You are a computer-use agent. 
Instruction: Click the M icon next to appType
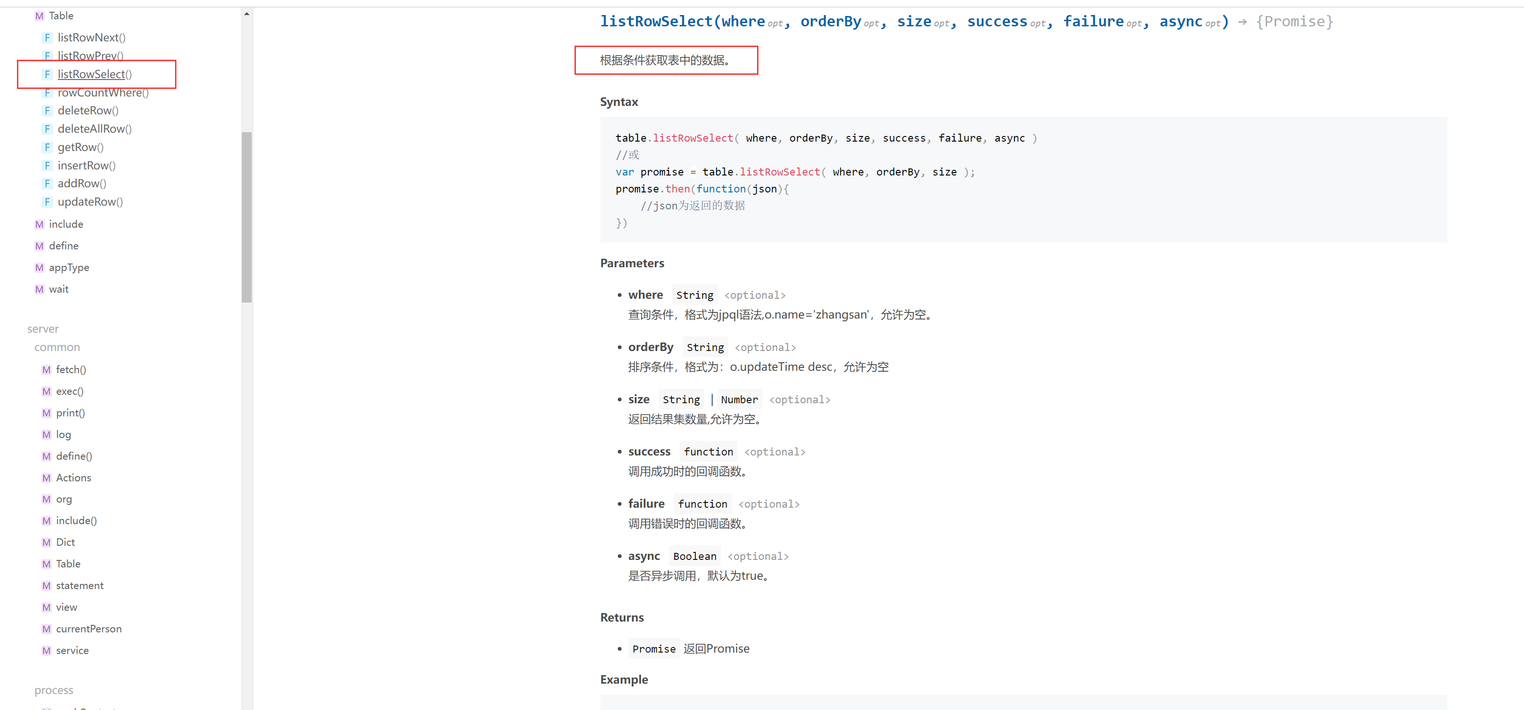tap(39, 267)
